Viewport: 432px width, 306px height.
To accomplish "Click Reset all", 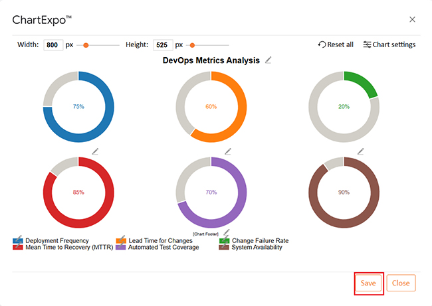I will tap(336, 44).
